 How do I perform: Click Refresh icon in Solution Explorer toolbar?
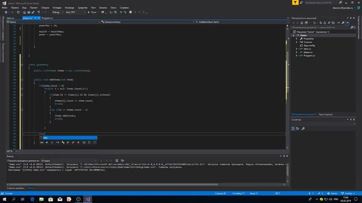[x=325, y=23]
